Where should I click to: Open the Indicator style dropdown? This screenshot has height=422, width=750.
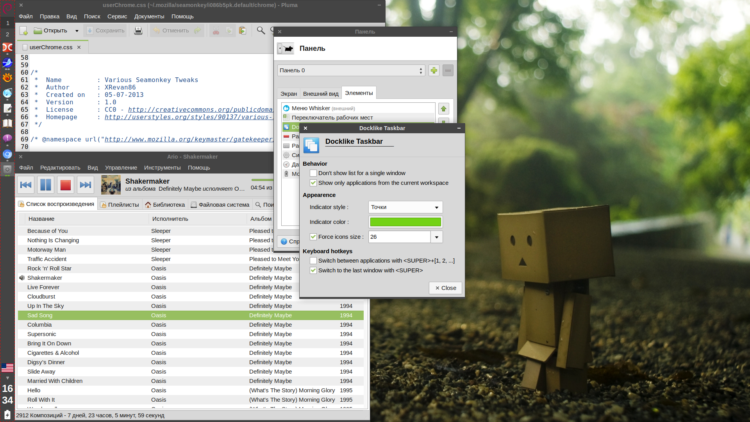(405, 207)
